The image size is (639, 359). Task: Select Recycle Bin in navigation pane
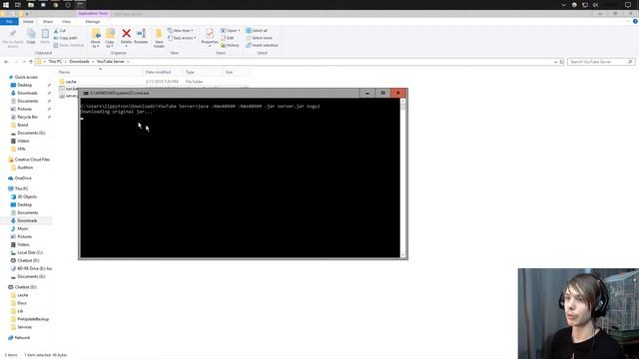pyautogui.click(x=27, y=117)
